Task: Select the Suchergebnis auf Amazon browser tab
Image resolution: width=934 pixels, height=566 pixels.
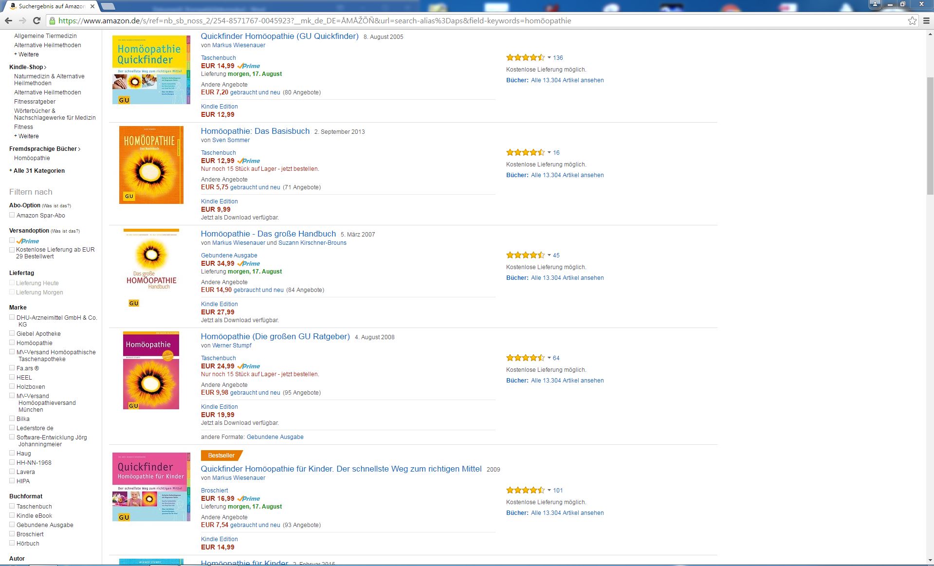Action: coord(51,6)
